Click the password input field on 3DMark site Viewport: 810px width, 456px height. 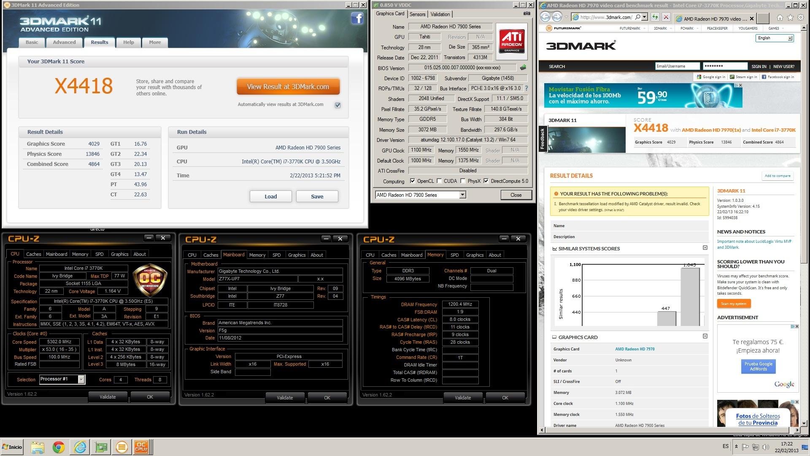click(725, 66)
